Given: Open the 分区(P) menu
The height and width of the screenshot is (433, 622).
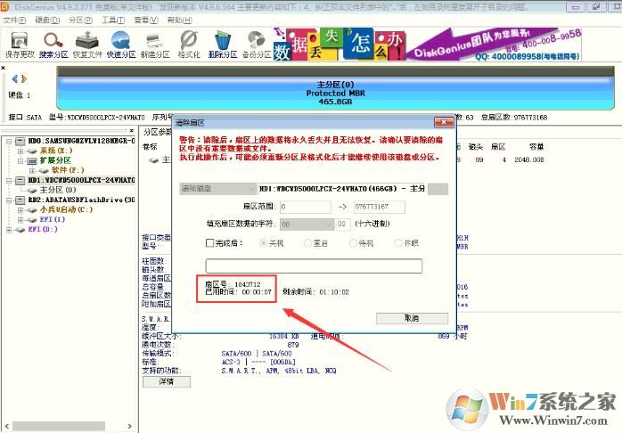Looking at the screenshot, I should (80, 20).
